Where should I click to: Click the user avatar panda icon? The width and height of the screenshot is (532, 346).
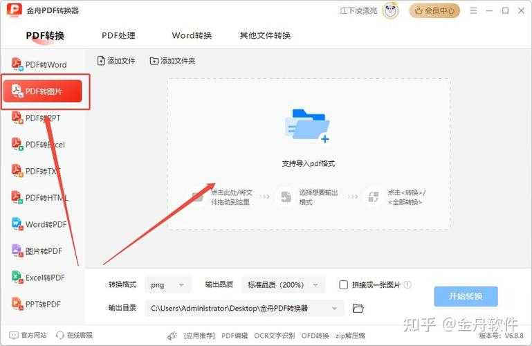[392, 10]
